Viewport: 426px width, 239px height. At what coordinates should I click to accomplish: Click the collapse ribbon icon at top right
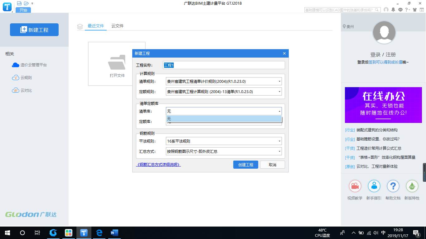coord(421,10)
